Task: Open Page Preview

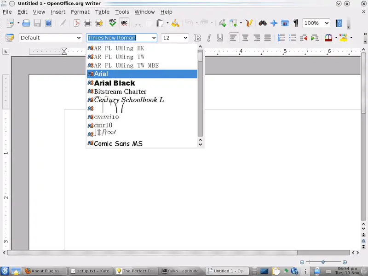Action: pos(99,23)
